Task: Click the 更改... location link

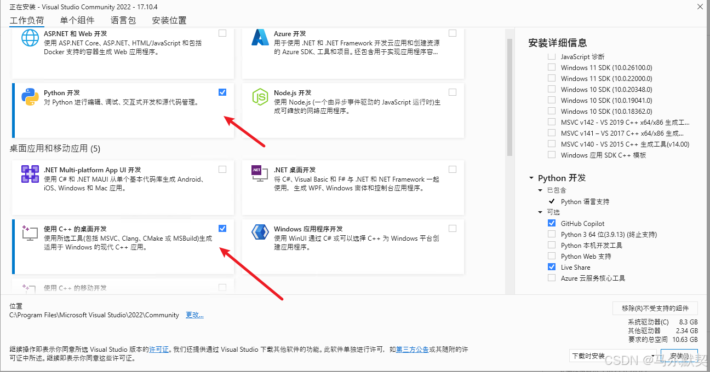Action: [195, 315]
